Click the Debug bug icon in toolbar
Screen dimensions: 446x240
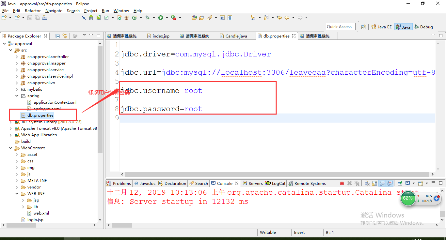click(148, 18)
